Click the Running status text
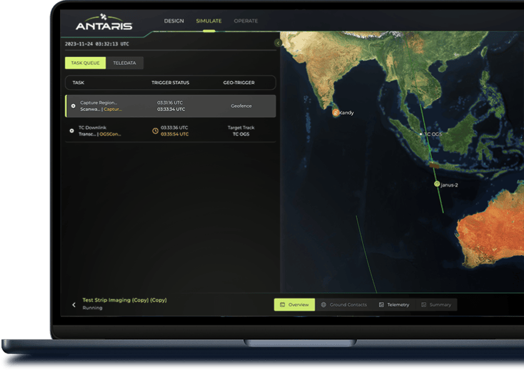524x371 pixels. click(93, 308)
